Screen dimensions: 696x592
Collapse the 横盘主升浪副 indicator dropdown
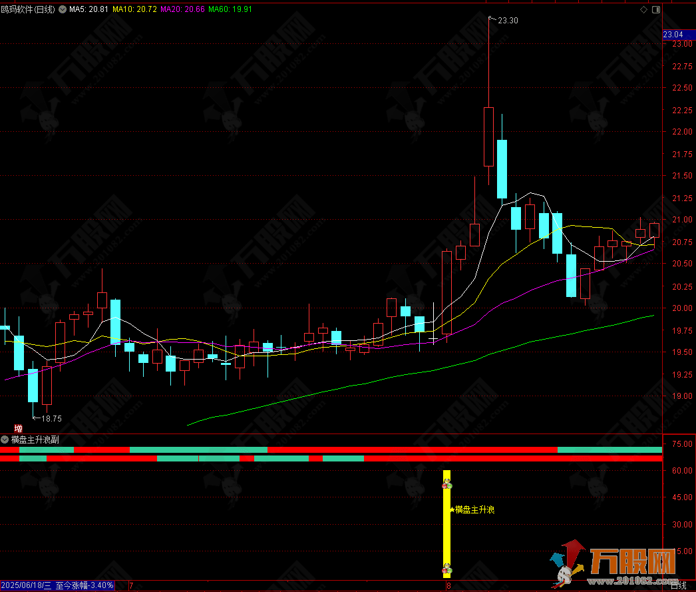coord(5,440)
